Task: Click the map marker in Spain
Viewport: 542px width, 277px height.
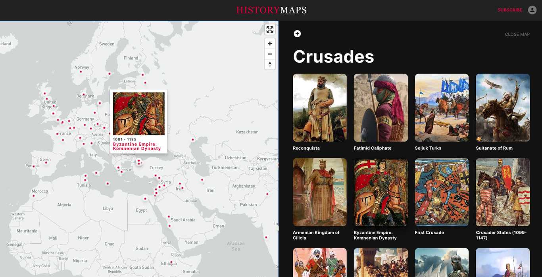Action: (46, 162)
